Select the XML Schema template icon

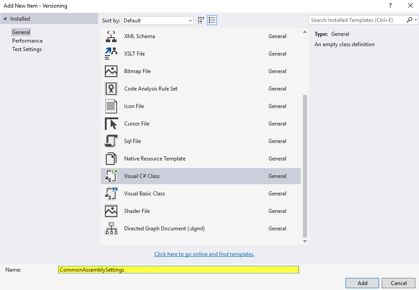(111, 36)
